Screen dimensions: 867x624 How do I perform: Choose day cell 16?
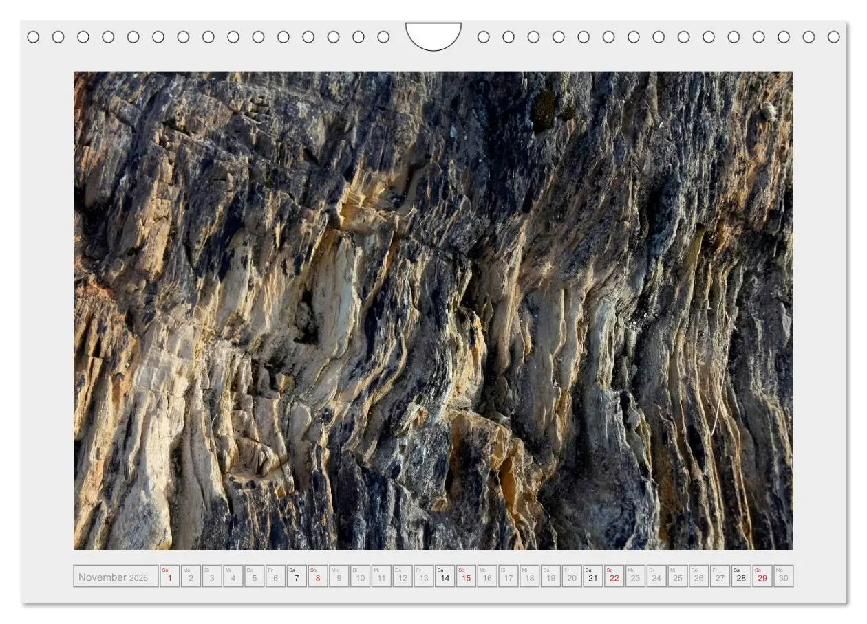click(488, 576)
